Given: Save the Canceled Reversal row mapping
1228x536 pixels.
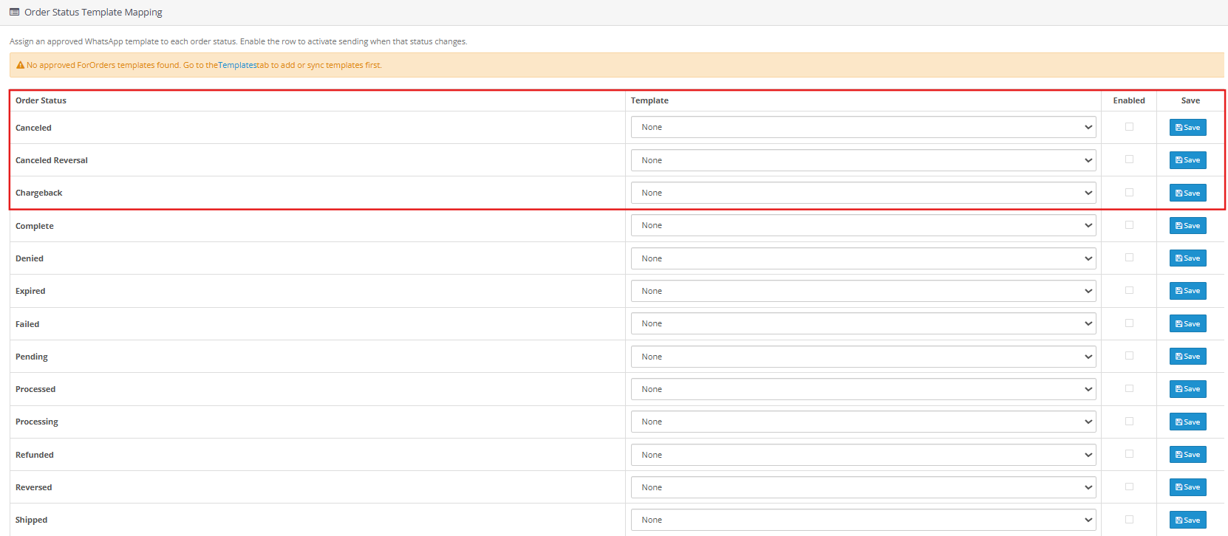Looking at the screenshot, I should (x=1187, y=160).
